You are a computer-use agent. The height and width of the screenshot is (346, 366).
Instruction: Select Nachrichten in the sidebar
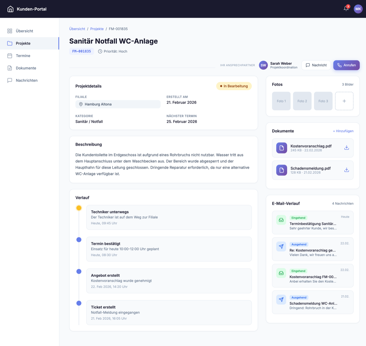point(27,81)
